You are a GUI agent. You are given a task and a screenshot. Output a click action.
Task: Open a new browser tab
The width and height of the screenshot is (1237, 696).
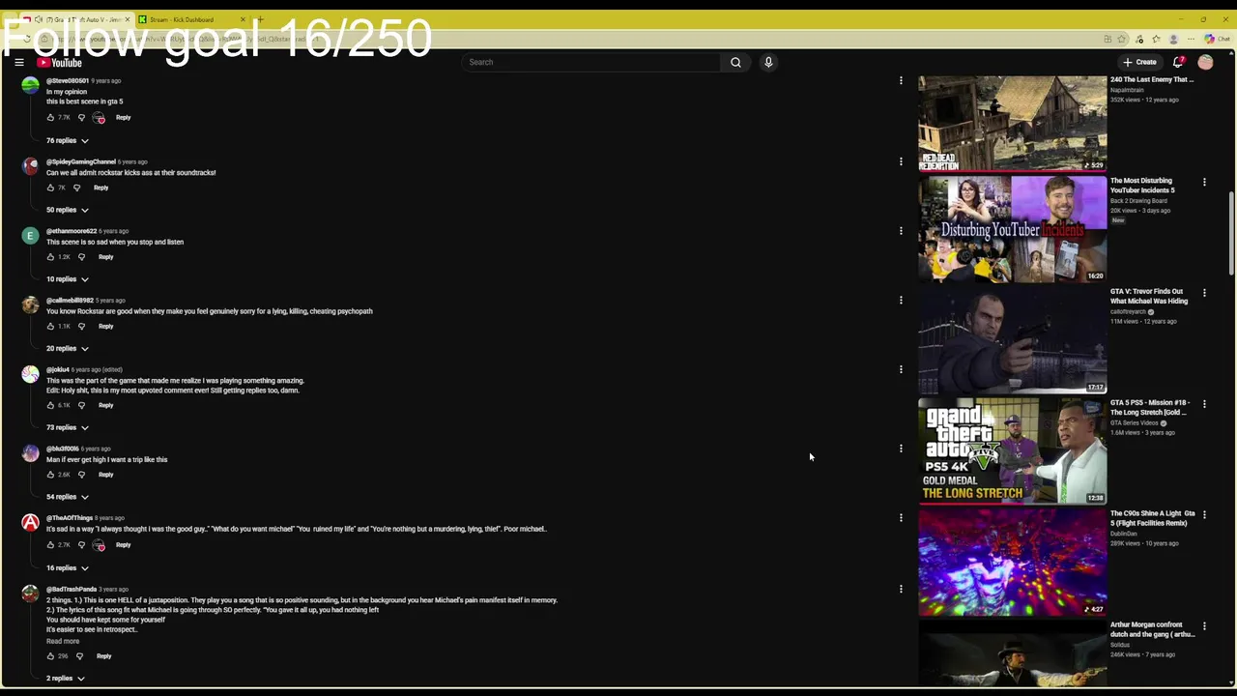point(260,19)
